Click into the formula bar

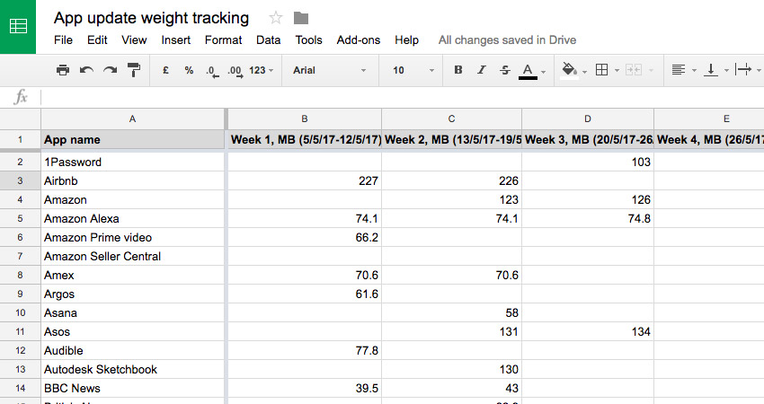click(402, 97)
